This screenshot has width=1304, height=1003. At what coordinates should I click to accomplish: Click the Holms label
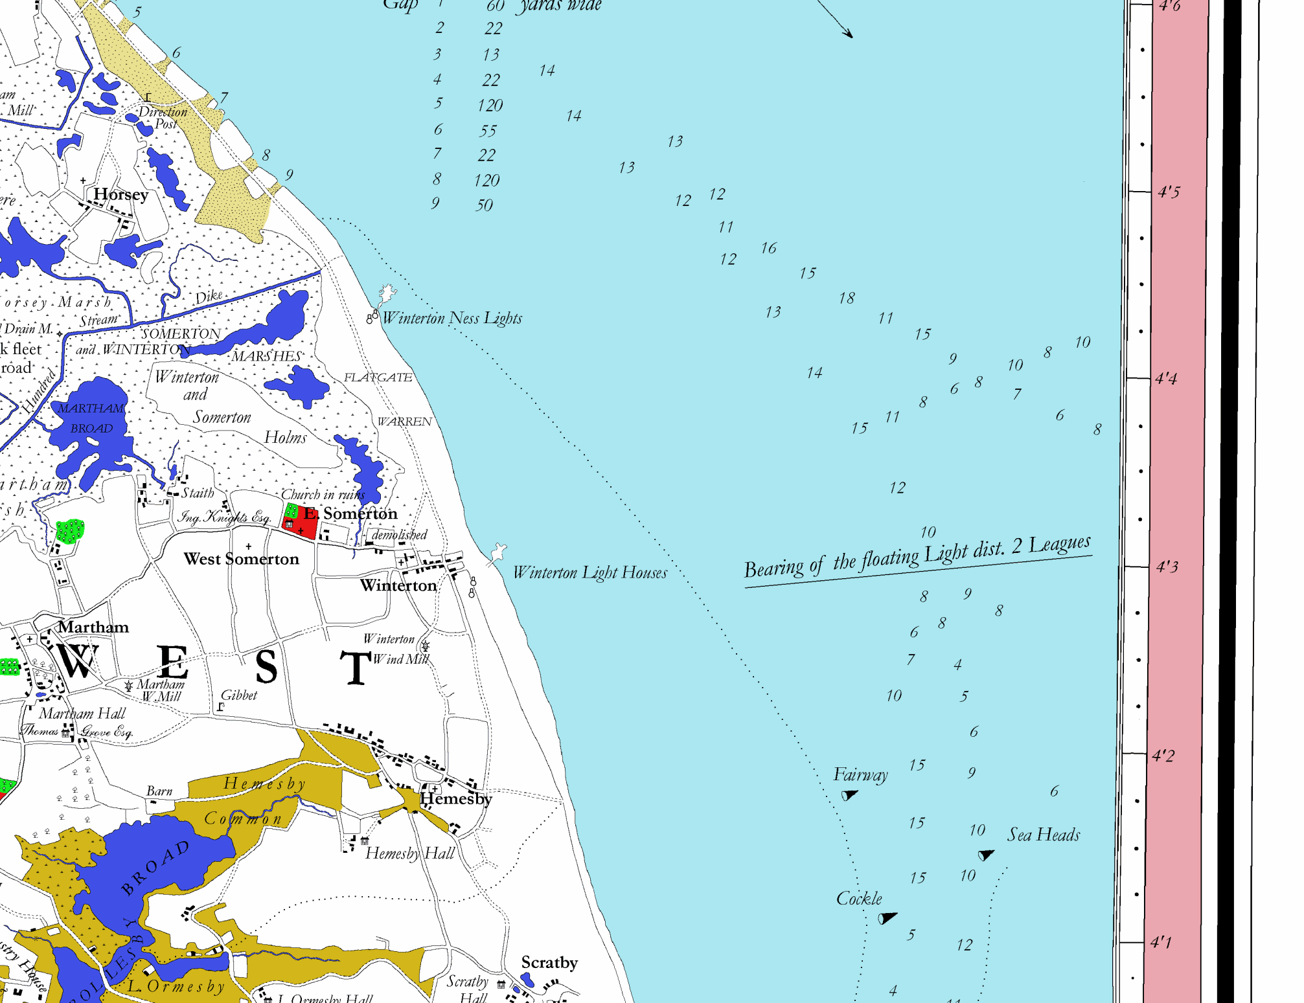285,437
